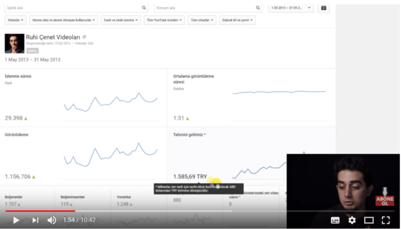Enter fullscreen mode
This screenshot has width=401, height=229.
(385, 220)
